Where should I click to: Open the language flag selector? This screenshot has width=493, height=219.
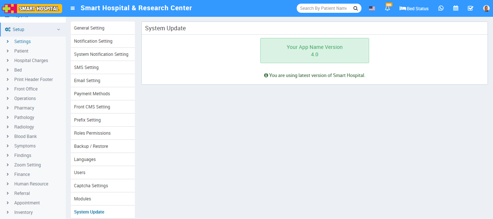[x=372, y=8]
